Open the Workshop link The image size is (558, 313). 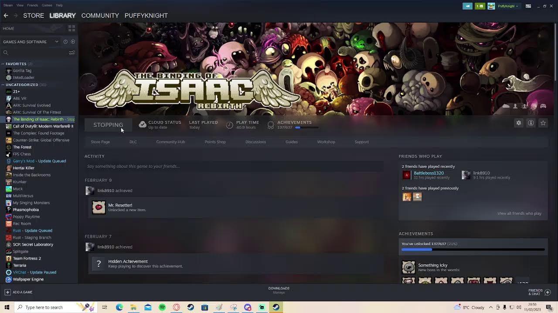click(x=326, y=142)
